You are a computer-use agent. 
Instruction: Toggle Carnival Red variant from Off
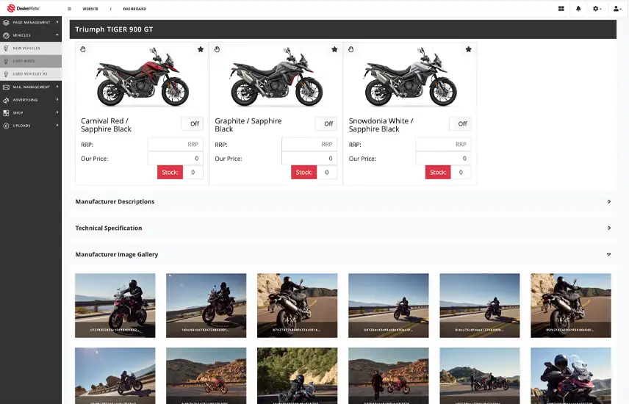(x=193, y=123)
